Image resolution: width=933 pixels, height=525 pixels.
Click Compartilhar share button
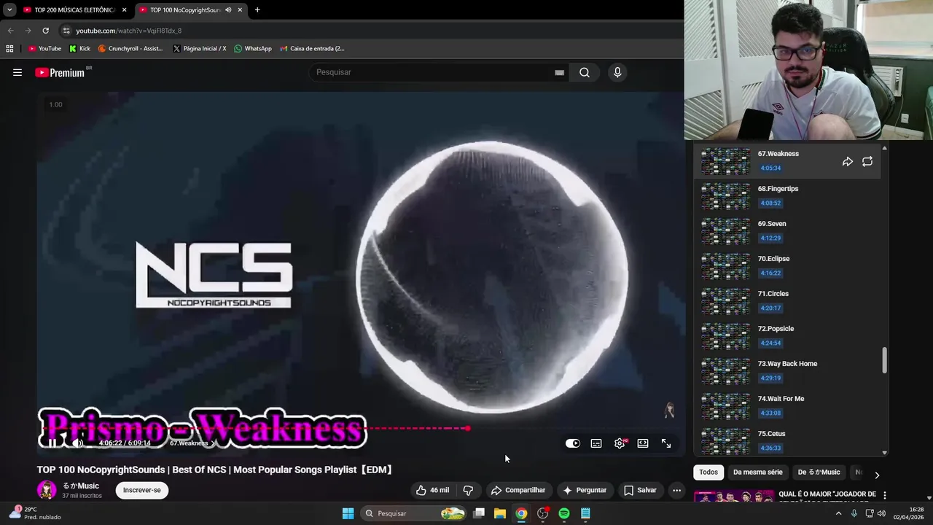click(518, 490)
